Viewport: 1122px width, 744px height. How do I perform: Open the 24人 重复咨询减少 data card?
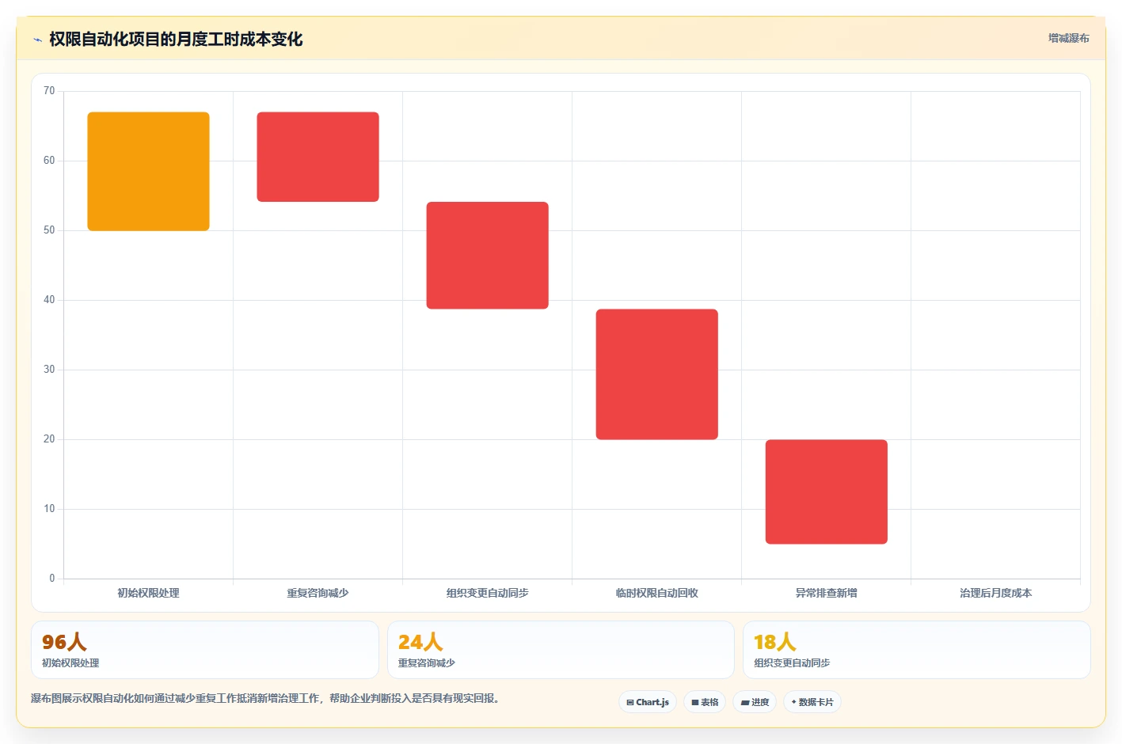pos(561,650)
